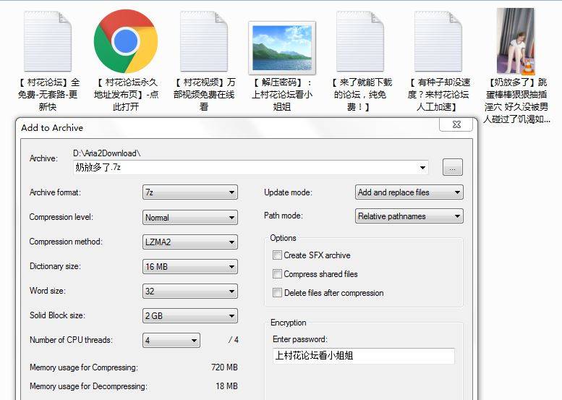Viewport: 562px width, 400px height.
Task: Select the text file labeled 来了就能下载
Action: click(x=359, y=42)
